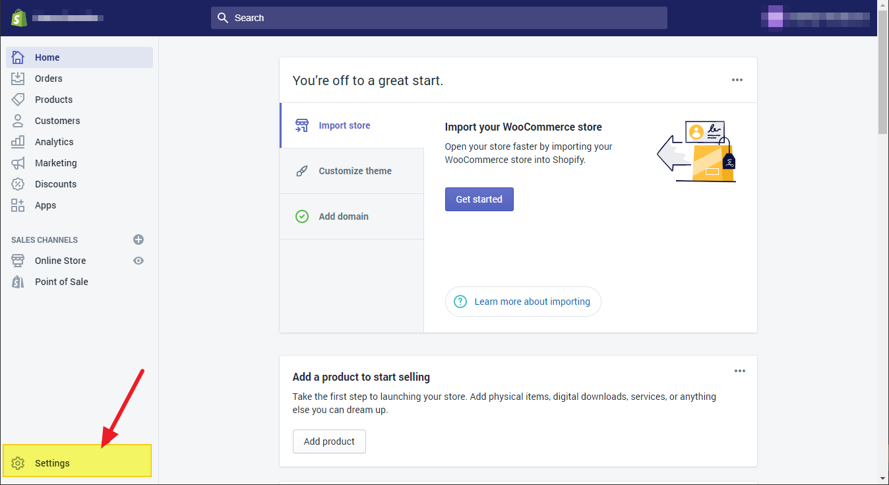Open Customers via the person icon
889x485 pixels.
click(18, 121)
